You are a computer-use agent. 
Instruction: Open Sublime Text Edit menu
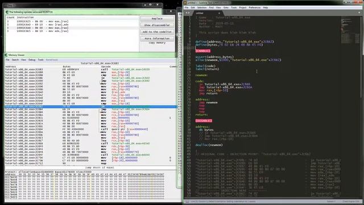click(x=193, y=7)
